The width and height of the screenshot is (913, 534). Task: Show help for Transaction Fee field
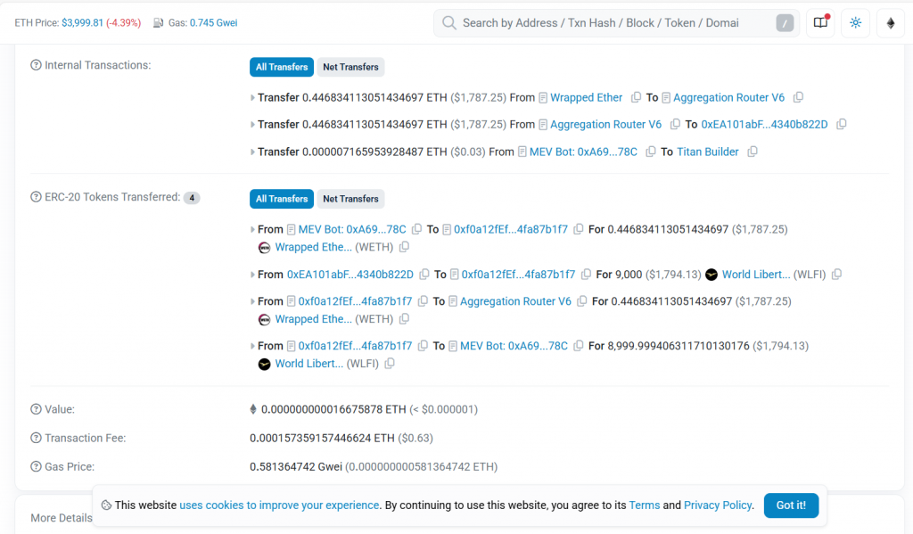click(36, 438)
